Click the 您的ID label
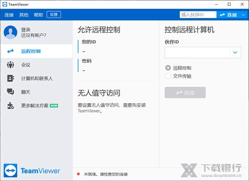 [89, 42]
